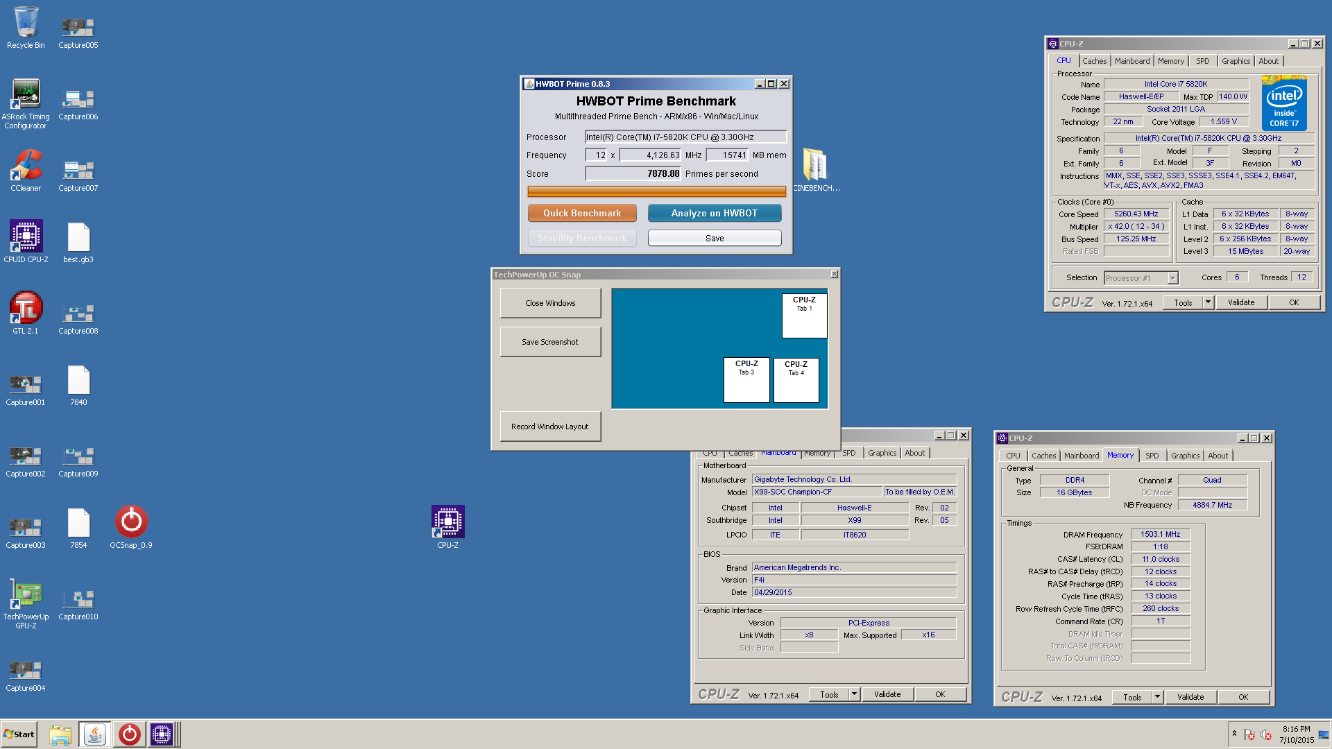Switch to CPU tab in Memory CPU-Z window
This screenshot has width=1332, height=749.
1013,456
